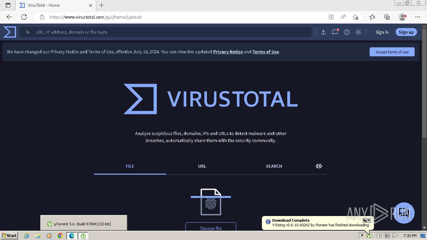This screenshot has height=240, width=427.
Task: Click the uTorrent system tray icon
Action: (370, 236)
